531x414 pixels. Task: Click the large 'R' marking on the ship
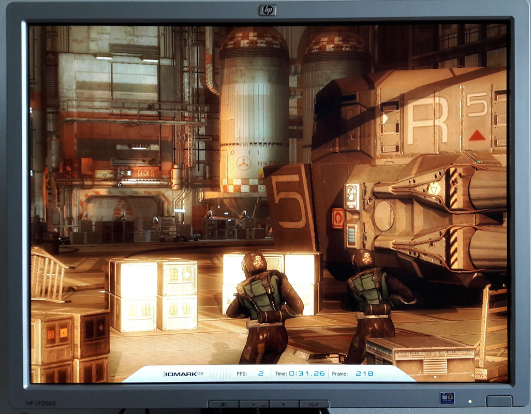(x=427, y=120)
